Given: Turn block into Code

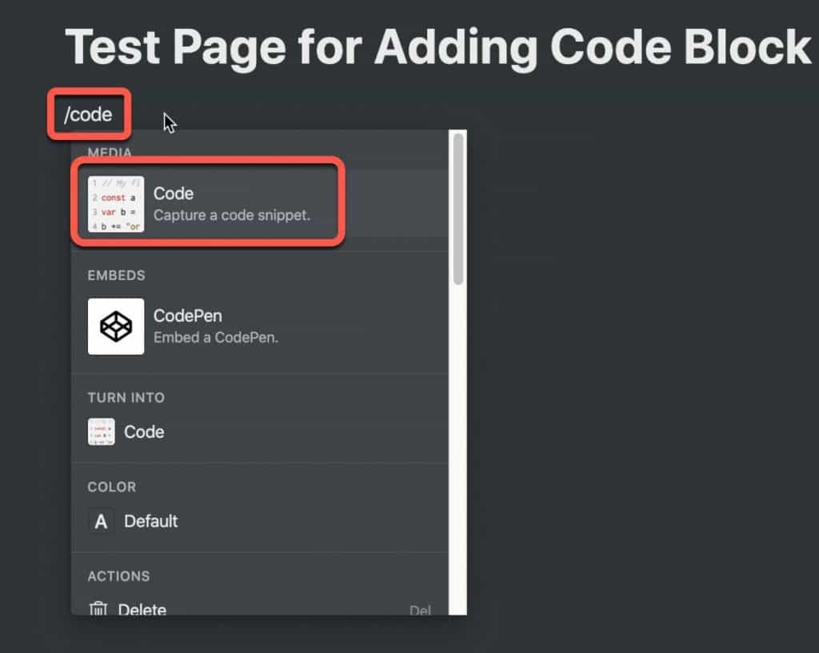Looking at the screenshot, I should pyautogui.click(x=260, y=432).
